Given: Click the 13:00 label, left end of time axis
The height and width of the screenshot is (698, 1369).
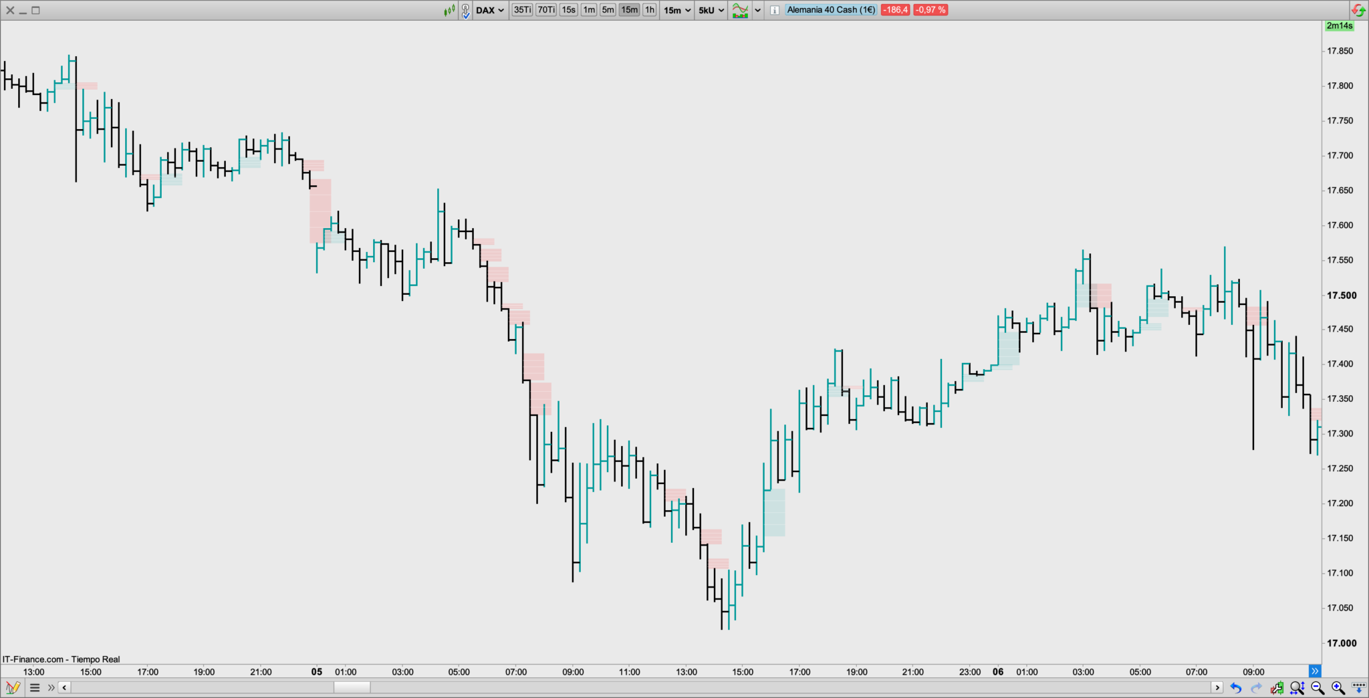Looking at the screenshot, I should click(34, 672).
